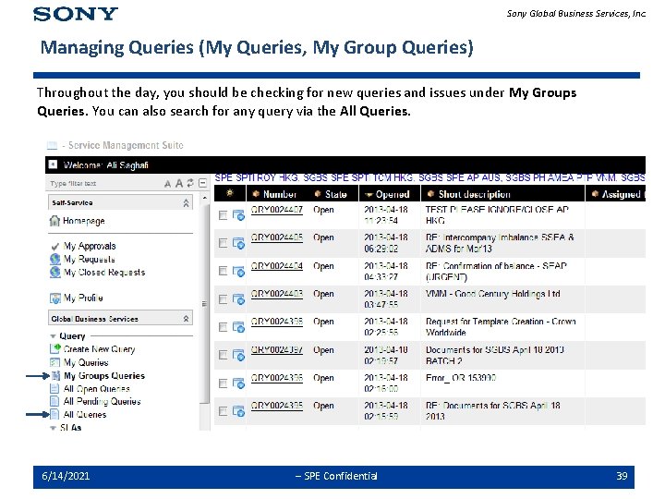Open query link QRY0024404
The width and height of the screenshot is (665, 499).
[277, 266]
